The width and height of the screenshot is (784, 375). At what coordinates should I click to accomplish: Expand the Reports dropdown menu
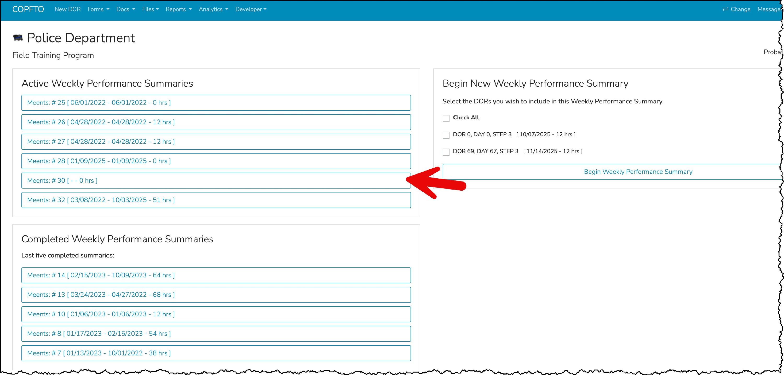(x=178, y=9)
